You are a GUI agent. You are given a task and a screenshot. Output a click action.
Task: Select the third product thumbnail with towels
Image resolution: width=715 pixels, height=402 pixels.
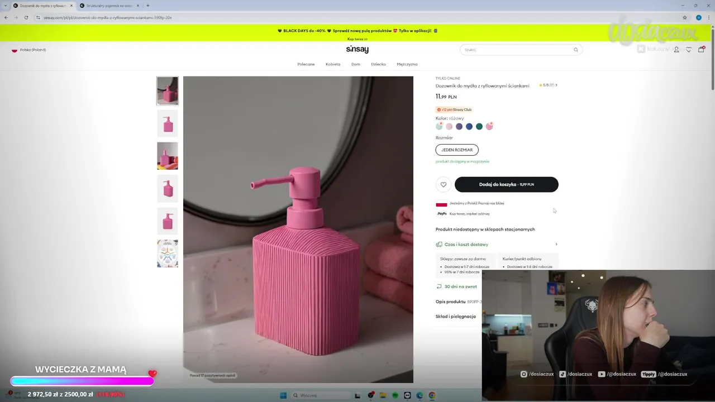pos(168,156)
